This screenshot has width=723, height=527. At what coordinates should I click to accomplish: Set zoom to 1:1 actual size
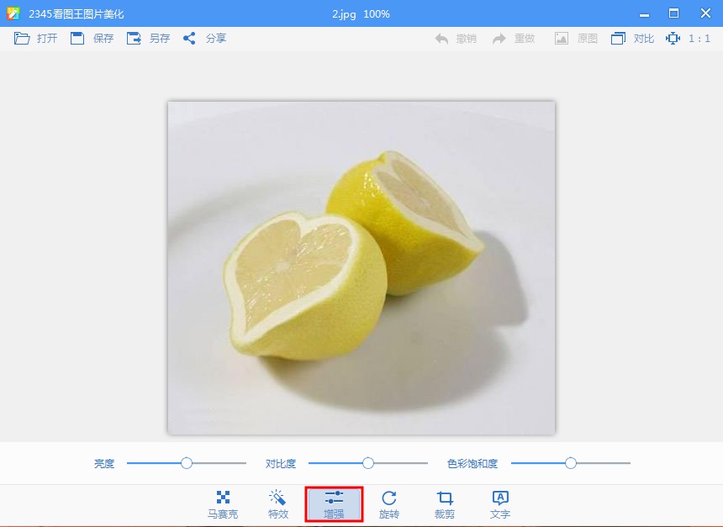point(688,39)
